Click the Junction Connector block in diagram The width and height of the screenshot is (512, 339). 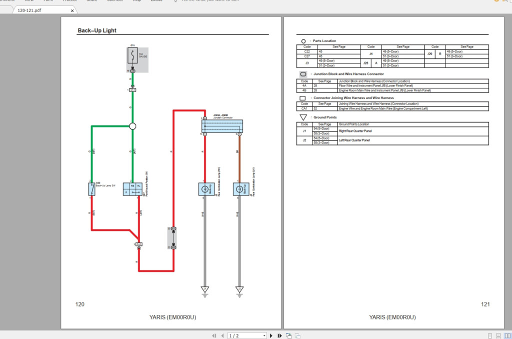point(222,125)
